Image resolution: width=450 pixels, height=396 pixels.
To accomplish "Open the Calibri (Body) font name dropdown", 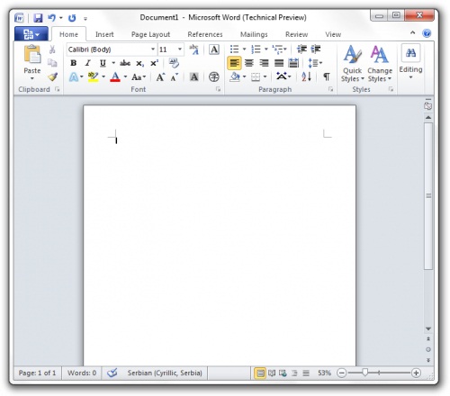I will click(x=153, y=49).
